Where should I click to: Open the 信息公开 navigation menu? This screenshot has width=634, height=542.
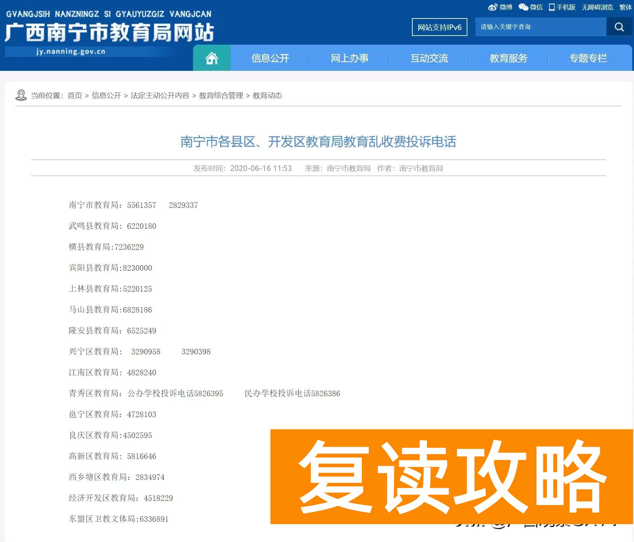(x=270, y=58)
